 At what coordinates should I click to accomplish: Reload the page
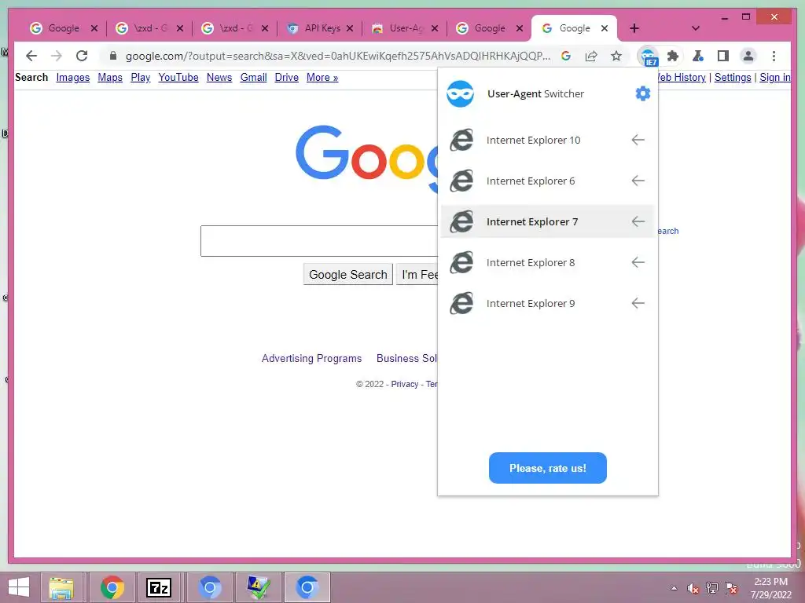coord(82,56)
